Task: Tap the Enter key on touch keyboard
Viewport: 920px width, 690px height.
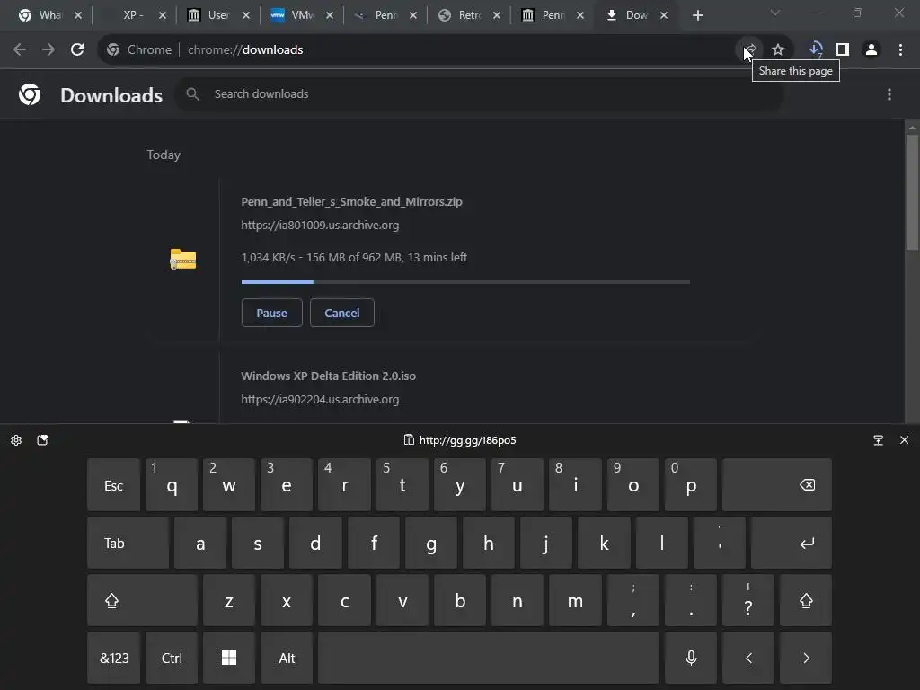Action: click(792, 543)
